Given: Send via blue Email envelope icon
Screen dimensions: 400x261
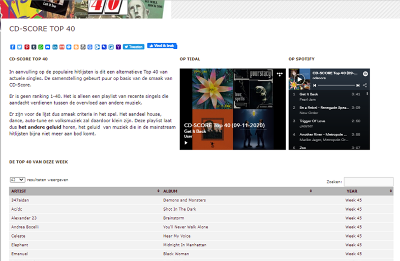Looking at the screenshot, I should (48, 47).
